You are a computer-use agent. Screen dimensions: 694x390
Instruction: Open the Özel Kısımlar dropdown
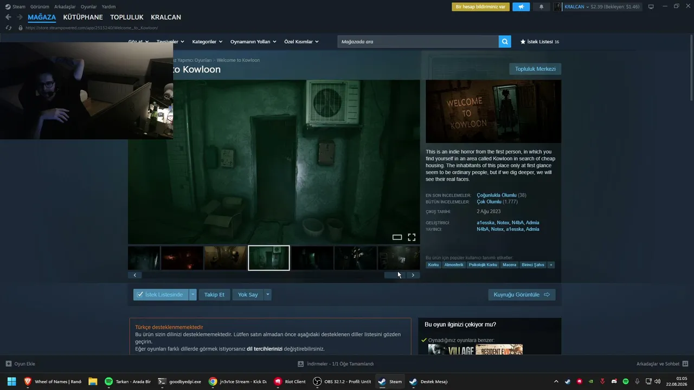coord(301,42)
